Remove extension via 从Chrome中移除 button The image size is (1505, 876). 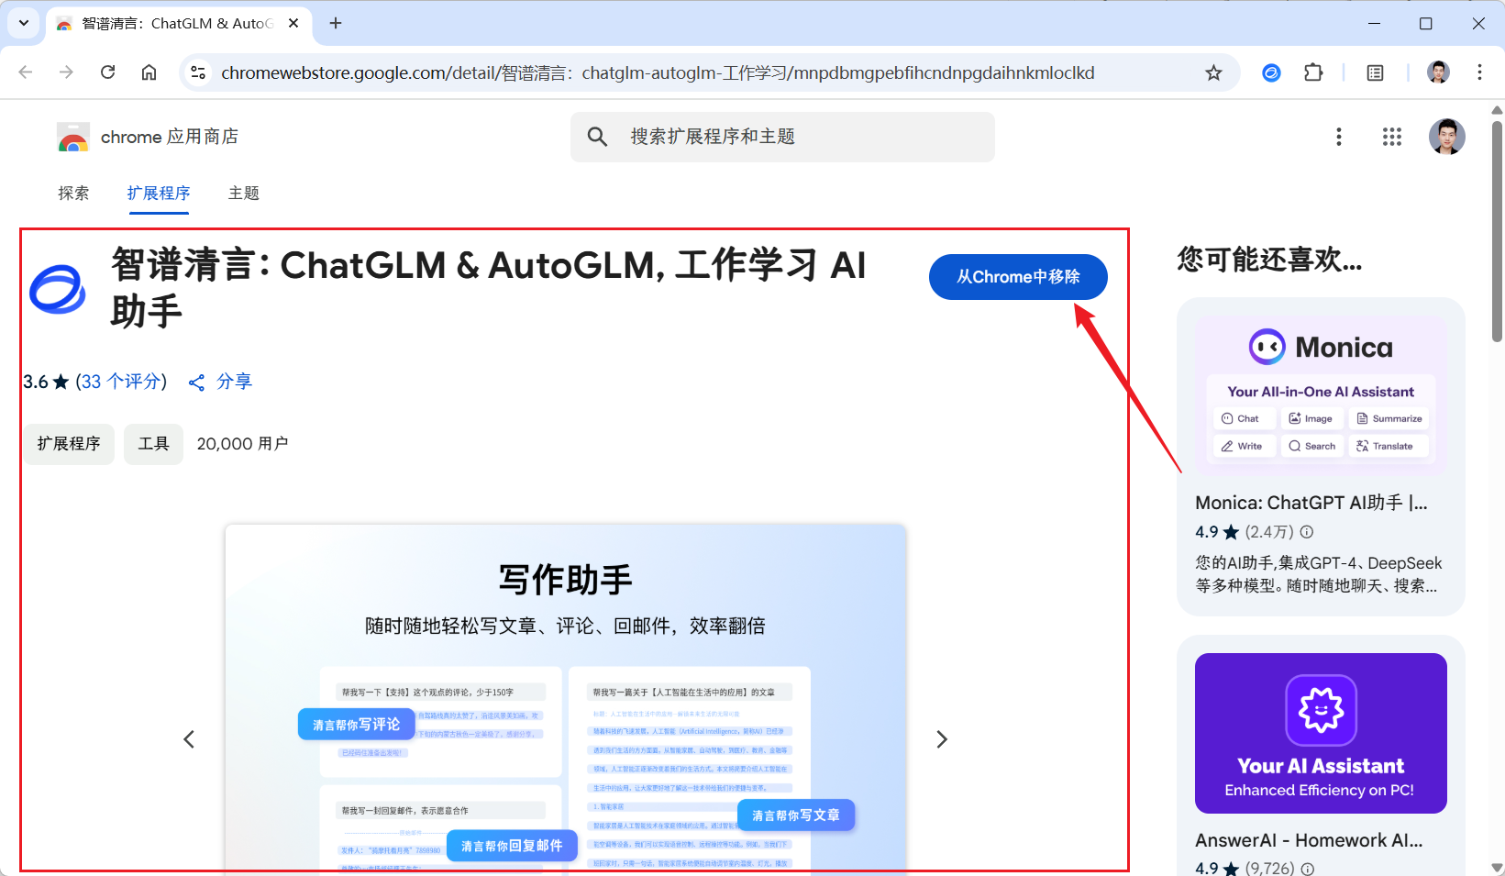(x=1018, y=276)
